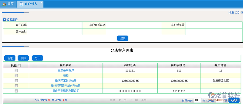Click the 导出 export button

point(38,58)
